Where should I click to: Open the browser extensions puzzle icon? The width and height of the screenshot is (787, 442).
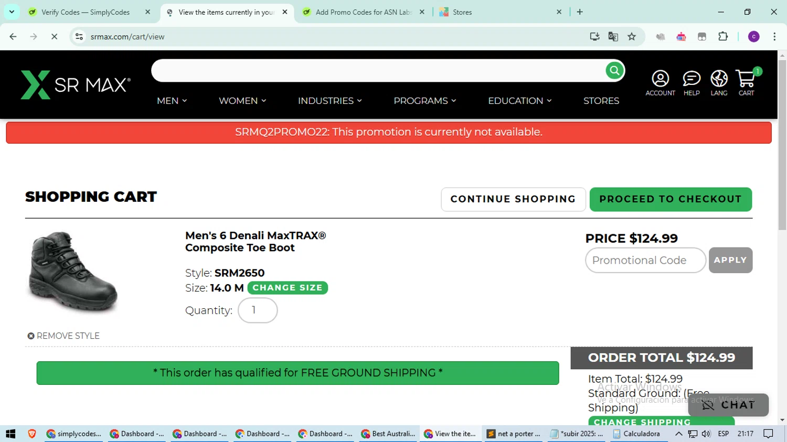click(x=723, y=37)
